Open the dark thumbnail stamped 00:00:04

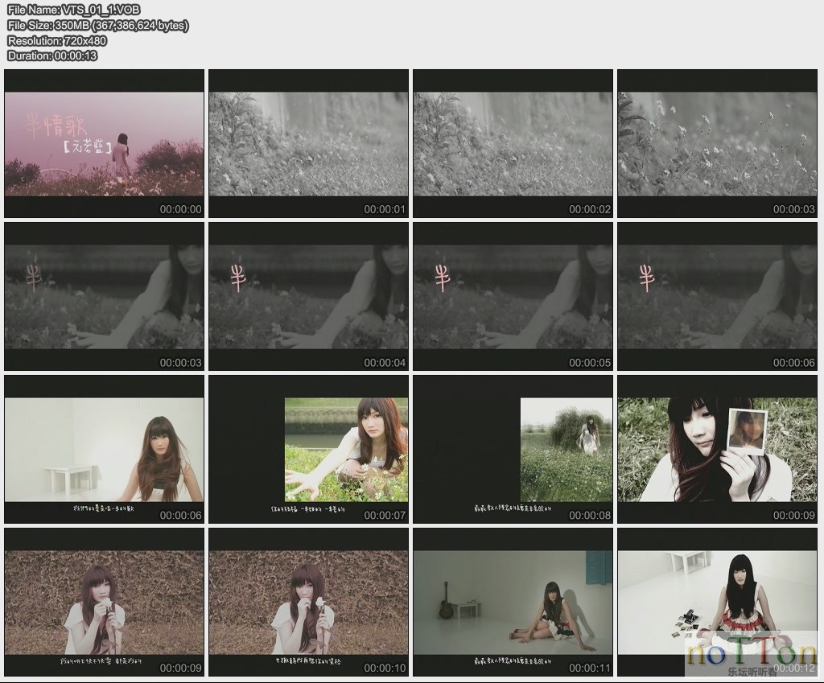[308, 296]
